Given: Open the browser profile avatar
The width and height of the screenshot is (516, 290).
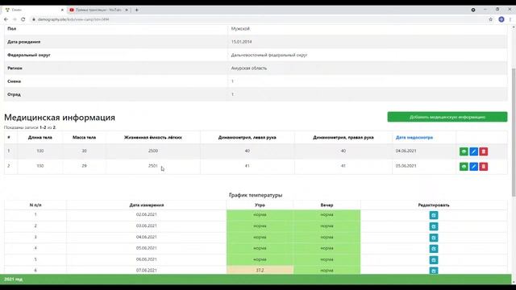Looking at the screenshot, I should coord(501,19).
